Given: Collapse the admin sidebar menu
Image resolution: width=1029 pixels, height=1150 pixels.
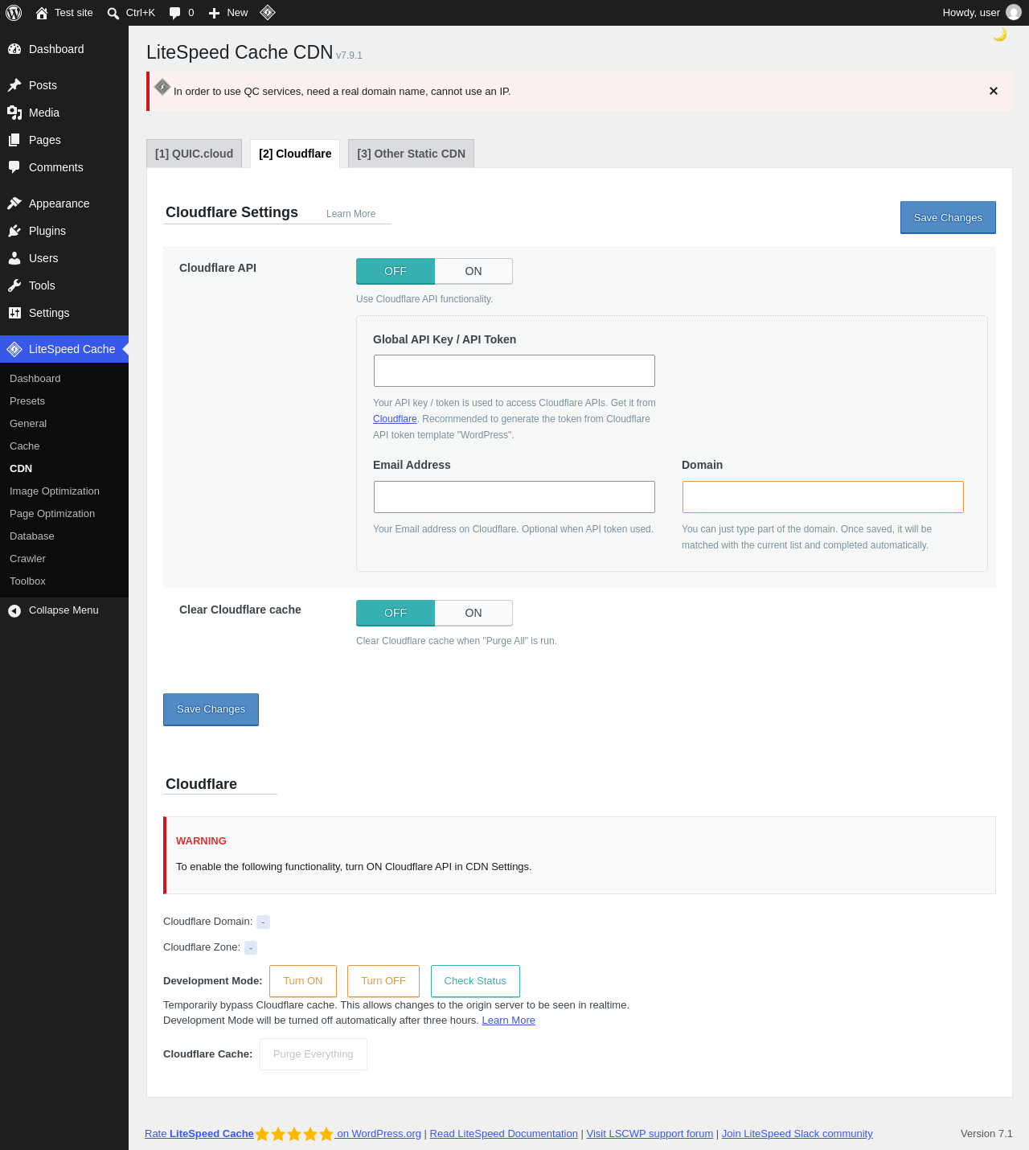Looking at the screenshot, I should coord(64,610).
